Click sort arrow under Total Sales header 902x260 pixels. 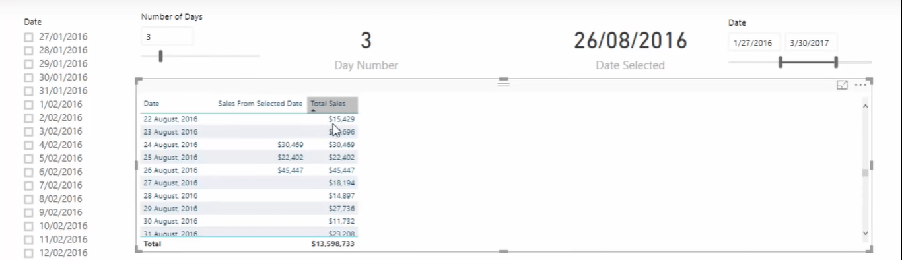pyautogui.click(x=313, y=110)
